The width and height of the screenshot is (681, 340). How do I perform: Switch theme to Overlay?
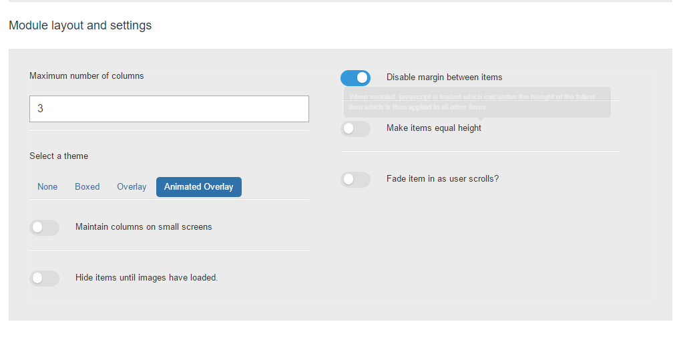132,186
